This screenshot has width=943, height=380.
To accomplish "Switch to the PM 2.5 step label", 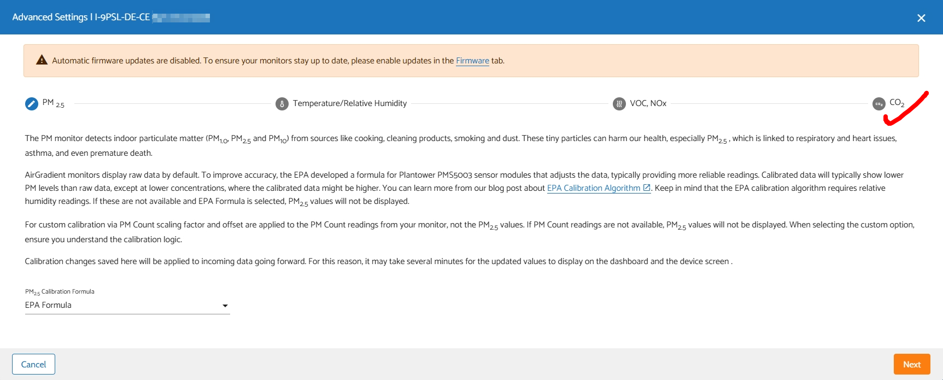I will 53,103.
